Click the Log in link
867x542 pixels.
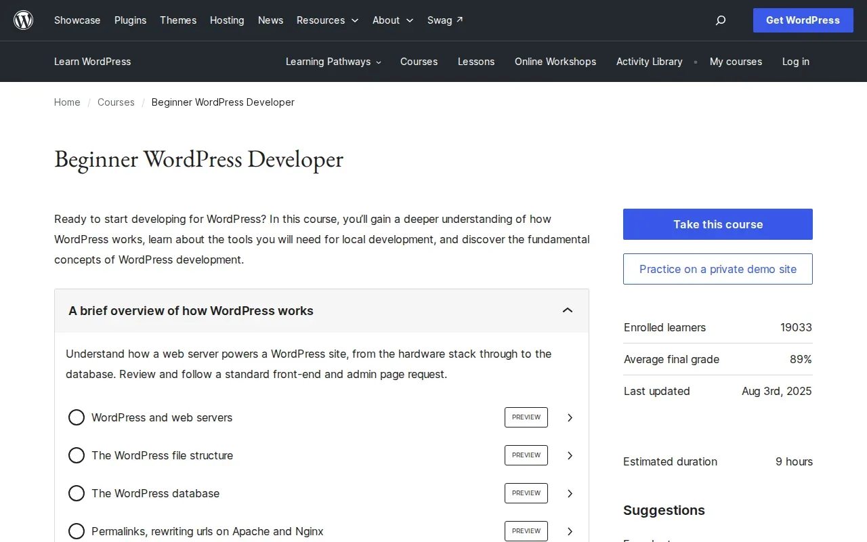tap(796, 62)
